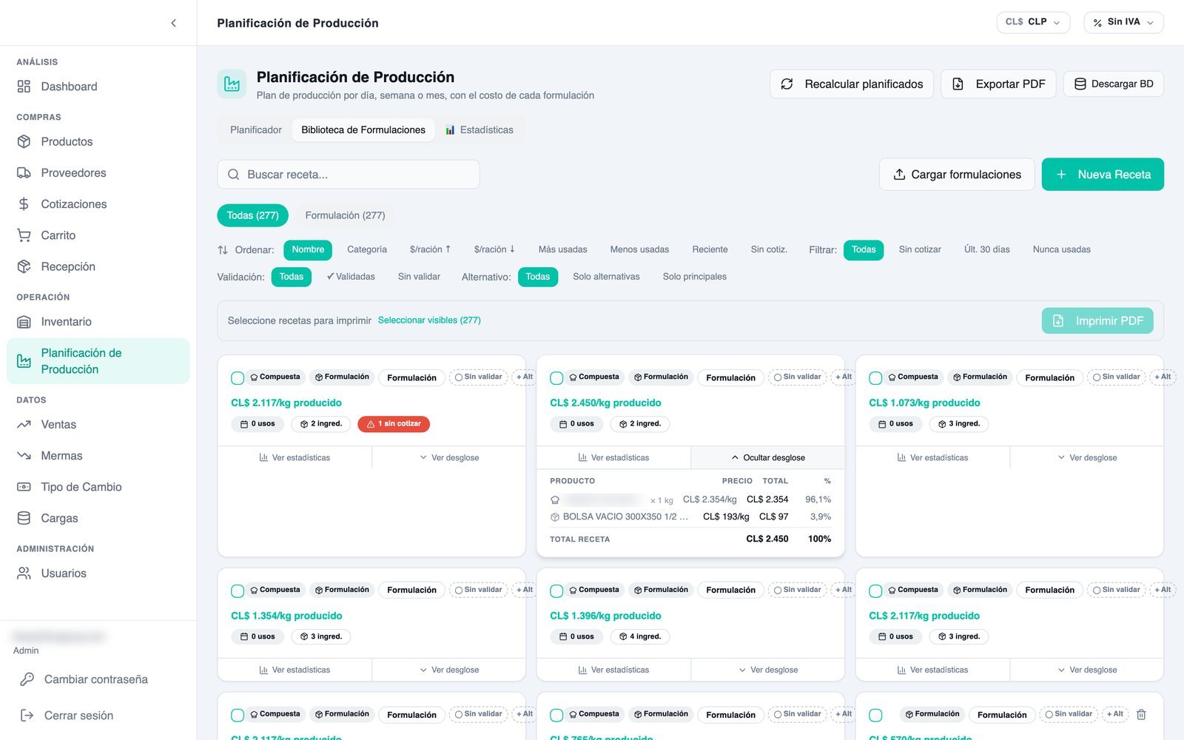This screenshot has height=740, width=1184.
Task: Collapse the sidebar with the chevron icon
Action: point(173,23)
